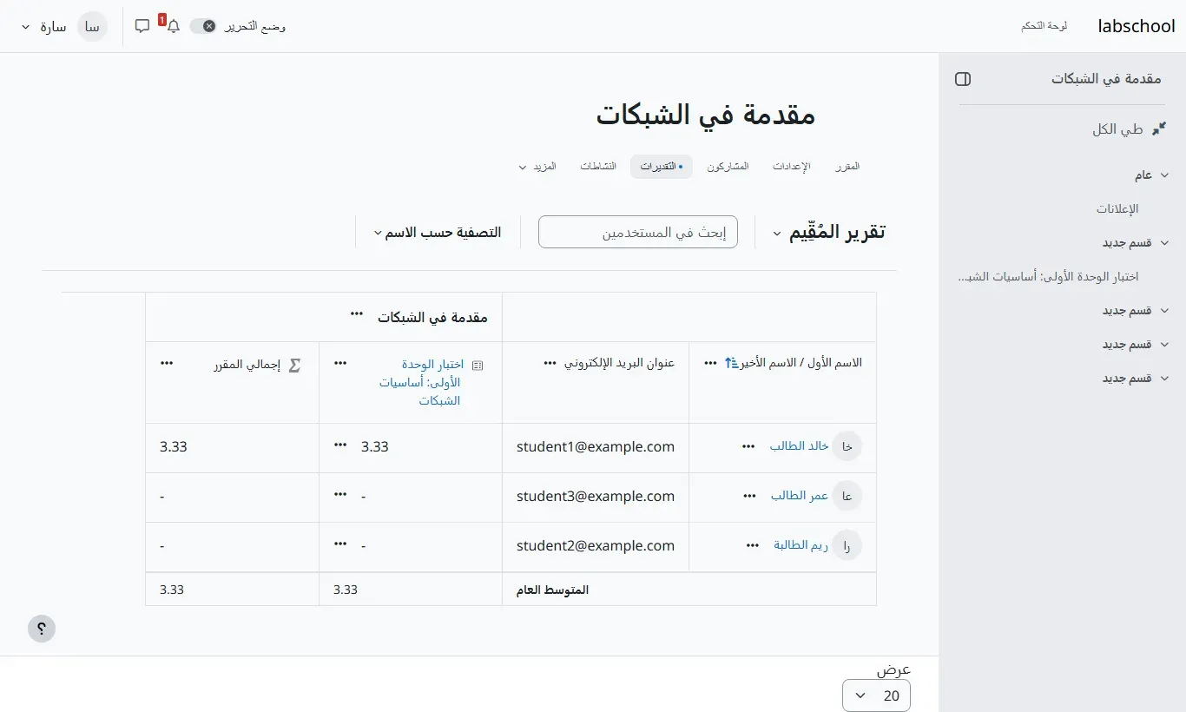The width and height of the screenshot is (1186, 712).
Task: Open اختبار الوحدة الأولى item in course index
Action: (x=1047, y=276)
